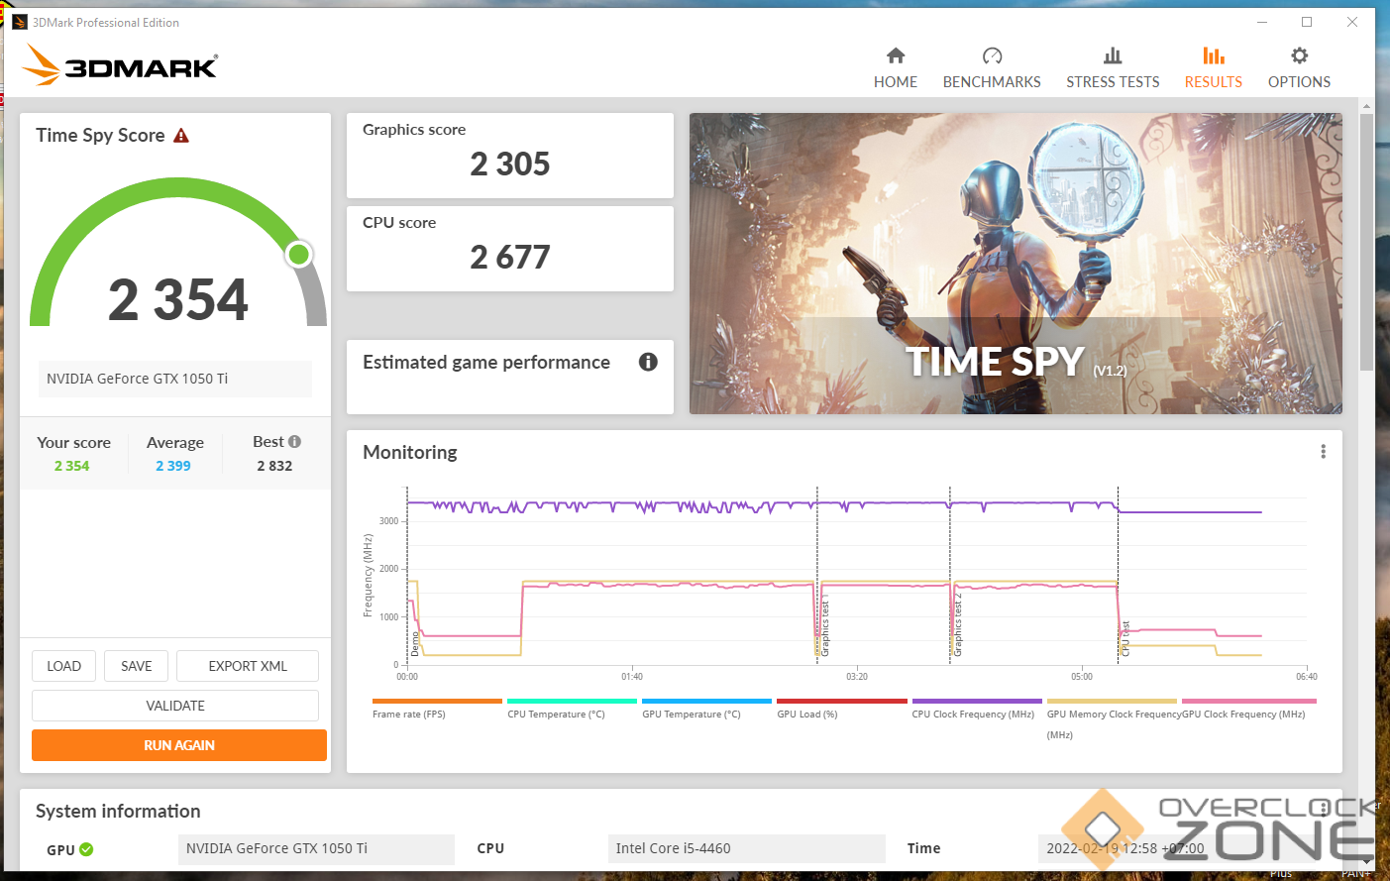Toggle the GPU Load (%) legend series
The height and width of the screenshot is (881, 1390).
click(x=806, y=714)
